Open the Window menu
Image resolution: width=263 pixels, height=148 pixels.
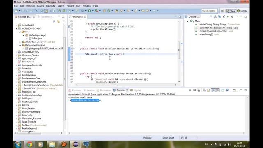pos(87,6)
